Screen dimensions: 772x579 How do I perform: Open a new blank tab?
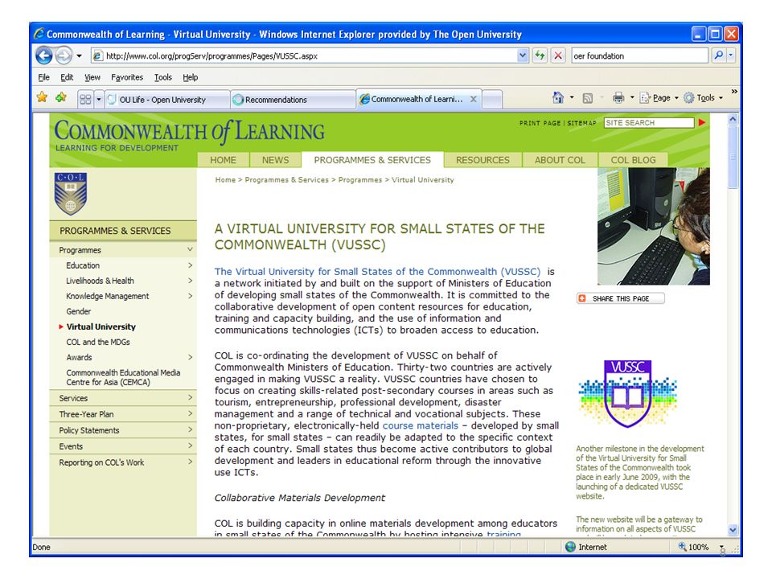click(492, 100)
